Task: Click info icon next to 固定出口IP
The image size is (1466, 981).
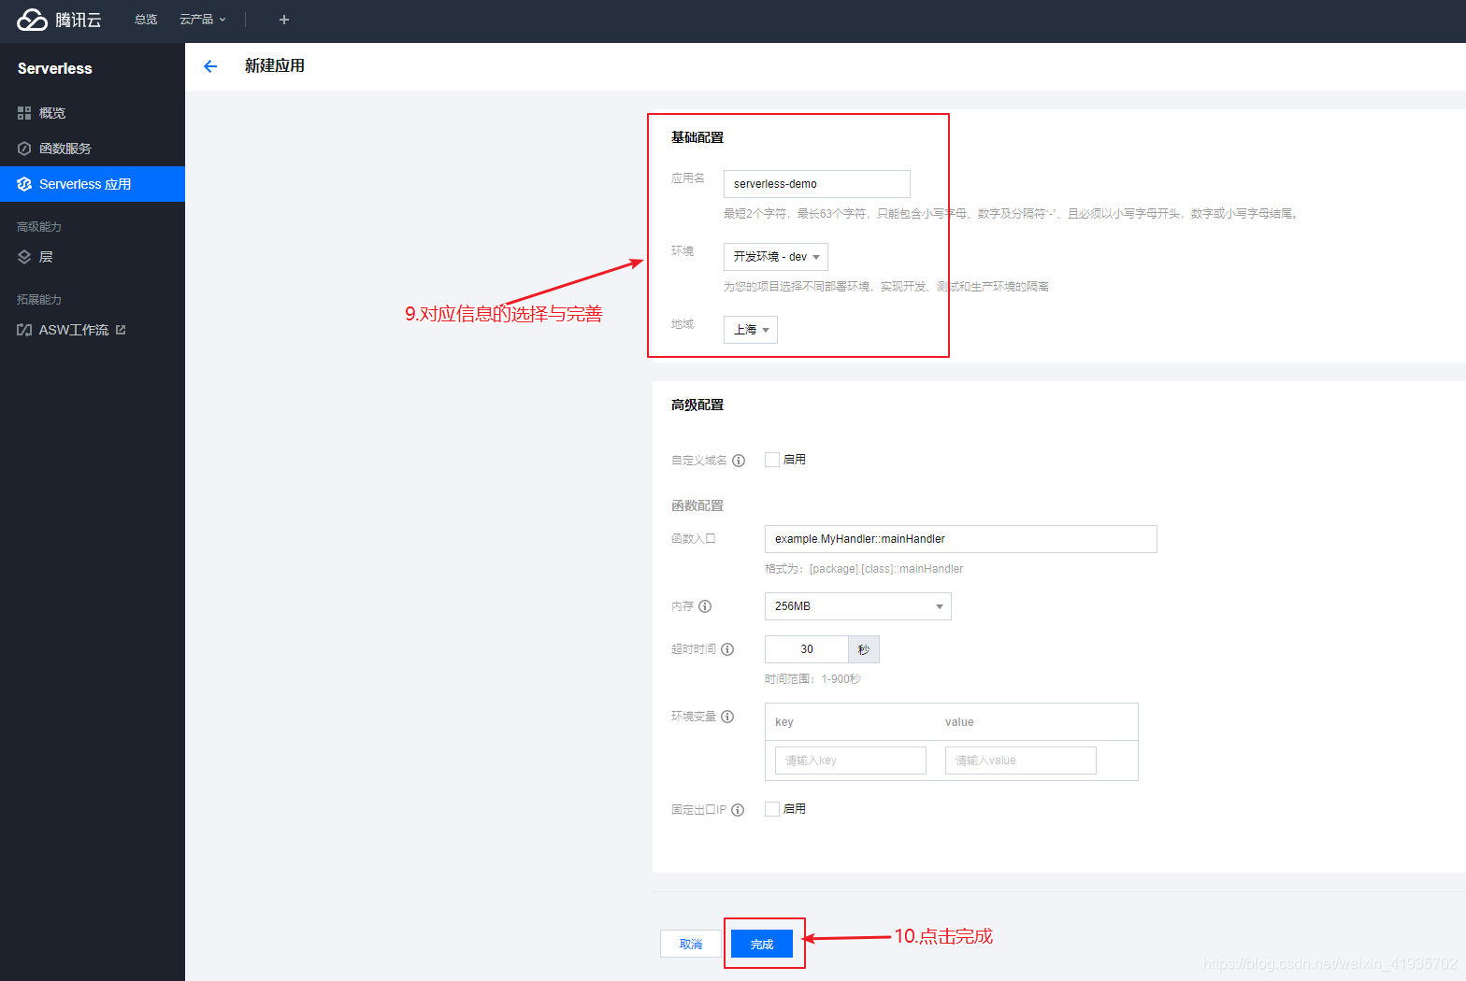Action: pos(738,810)
